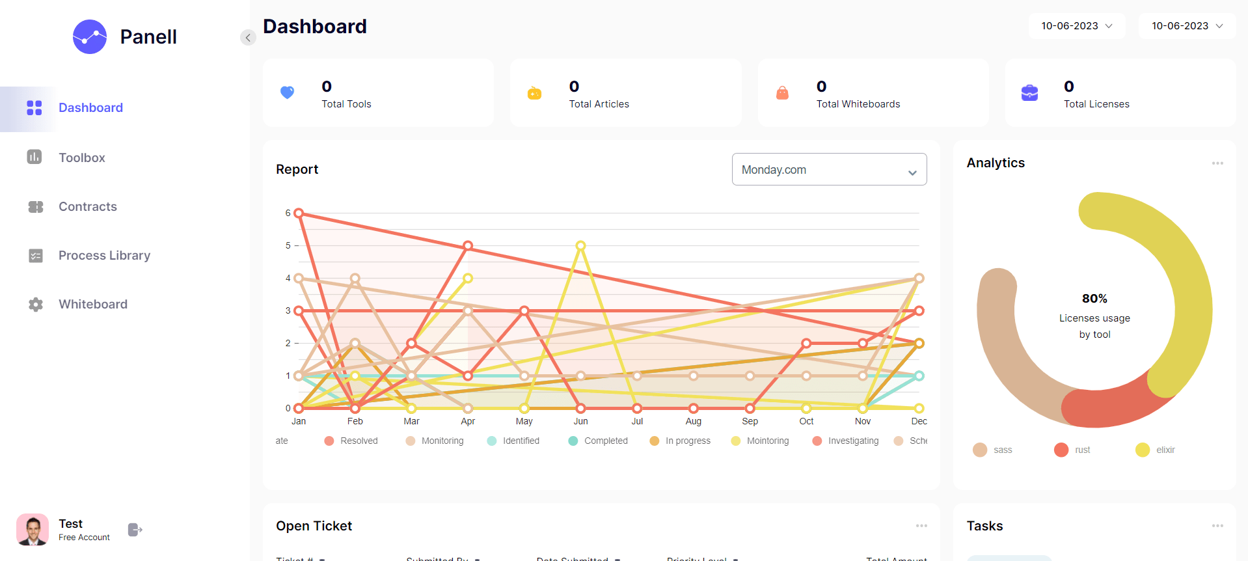Open the Open Ticket three-dot menu

point(921,526)
